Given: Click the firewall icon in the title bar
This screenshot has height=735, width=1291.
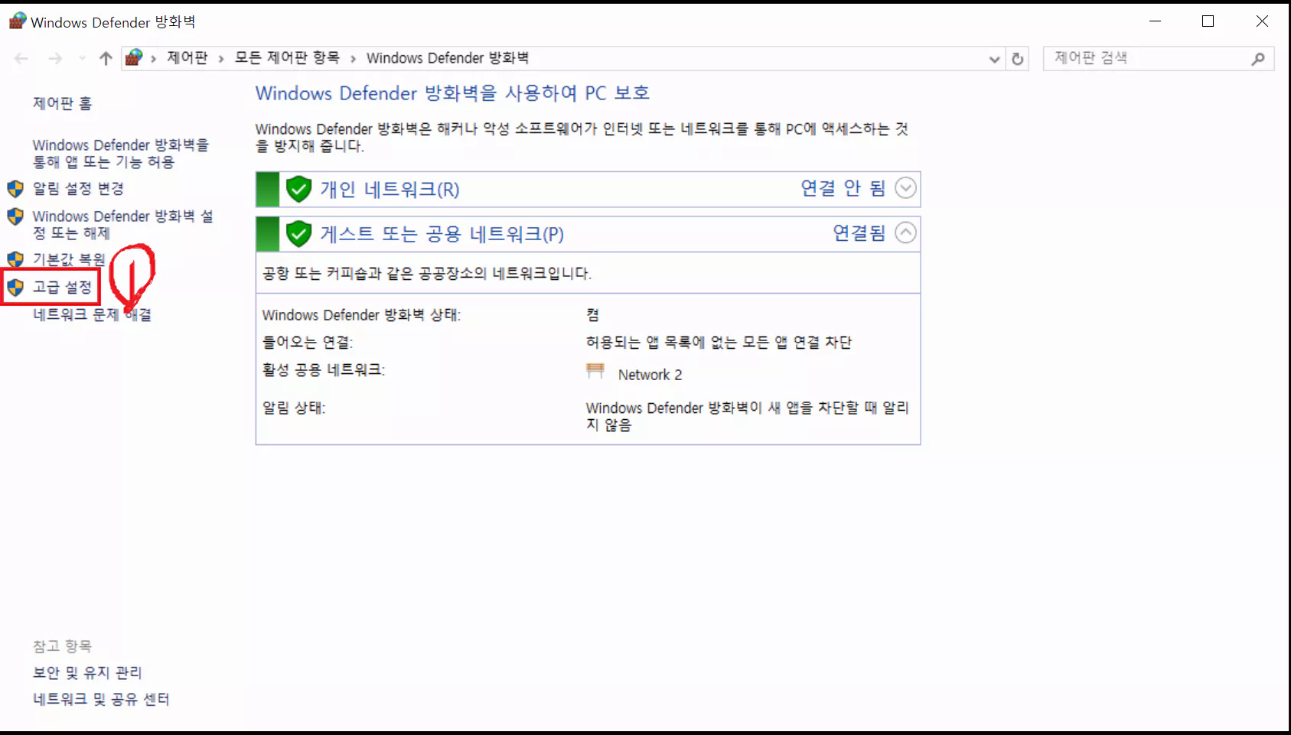Looking at the screenshot, I should point(17,21).
